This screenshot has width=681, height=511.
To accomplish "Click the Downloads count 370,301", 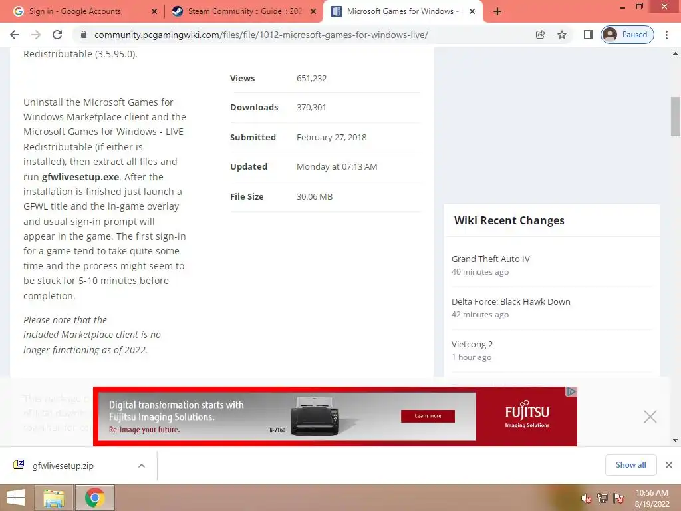I will 311,107.
